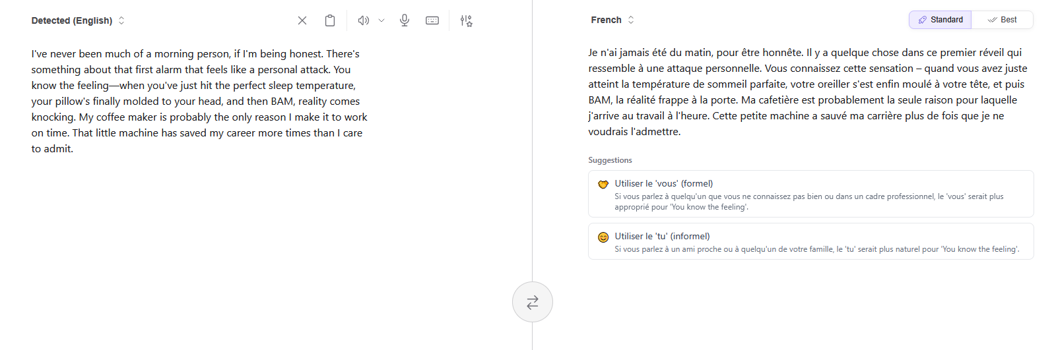Image resolution: width=1054 pixels, height=350 pixels.
Task: Click the up-down chevron beside French
Action: click(x=631, y=20)
